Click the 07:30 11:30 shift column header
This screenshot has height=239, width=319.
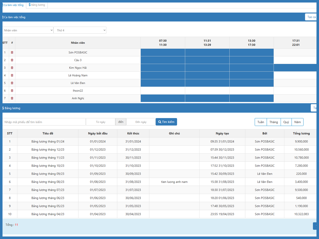point(163,43)
